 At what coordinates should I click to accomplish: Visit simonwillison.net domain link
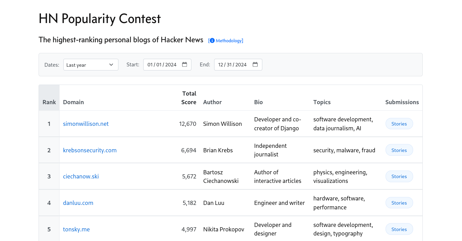86,124
